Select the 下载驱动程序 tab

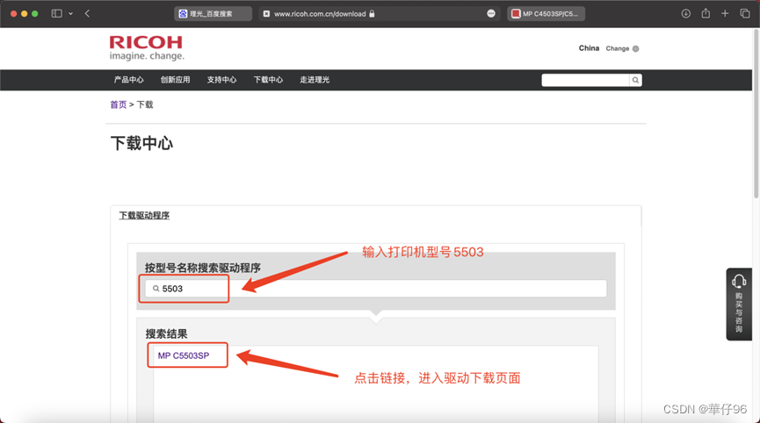click(x=144, y=215)
